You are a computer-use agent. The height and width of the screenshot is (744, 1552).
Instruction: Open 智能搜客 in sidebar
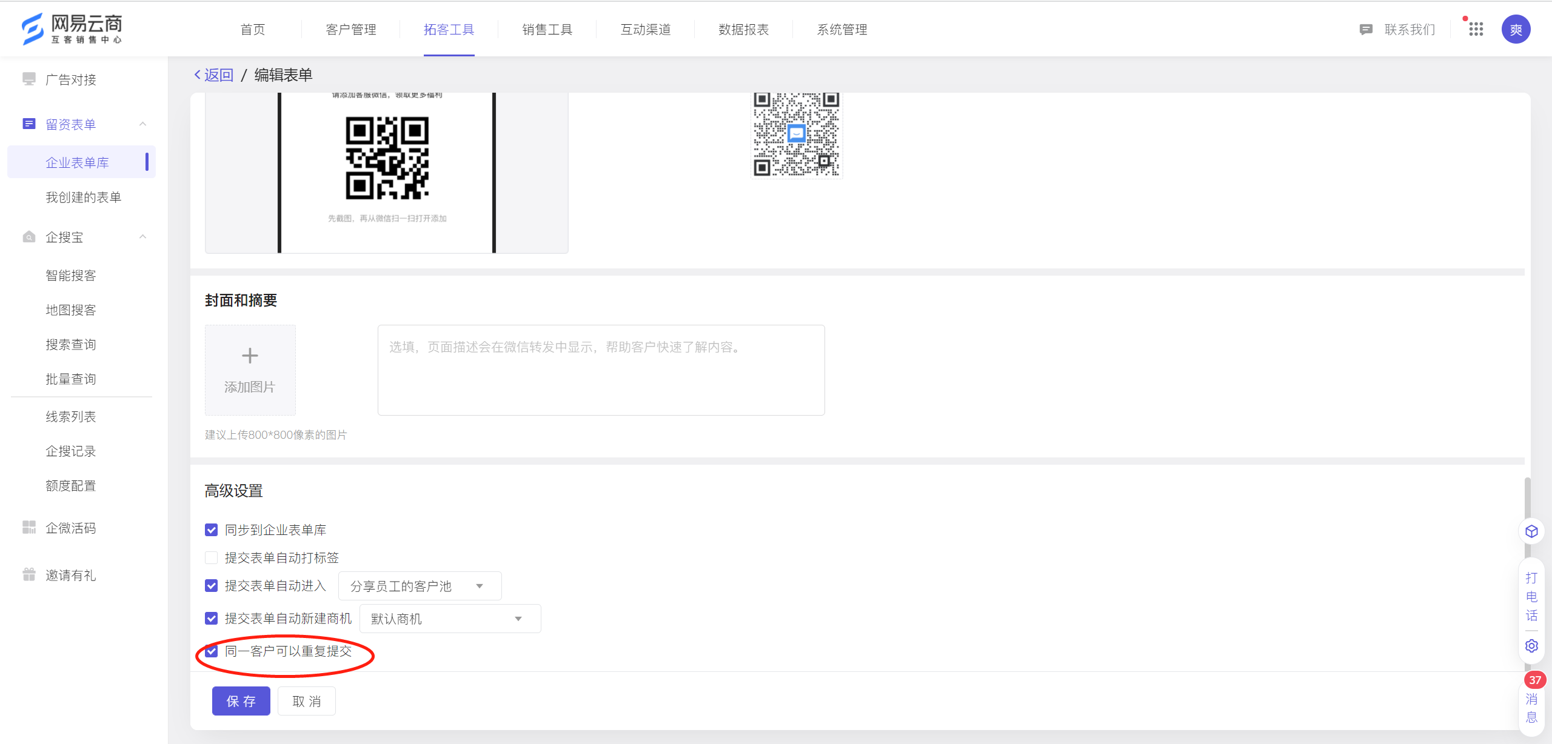(x=71, y=276)
